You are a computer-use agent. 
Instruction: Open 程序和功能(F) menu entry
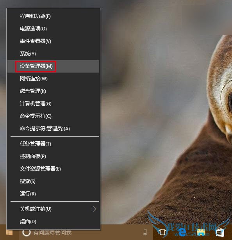pyautogui.click(x=54, y=16)
